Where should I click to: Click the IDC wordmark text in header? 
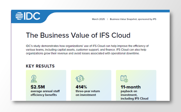click(x=32, y=16)
